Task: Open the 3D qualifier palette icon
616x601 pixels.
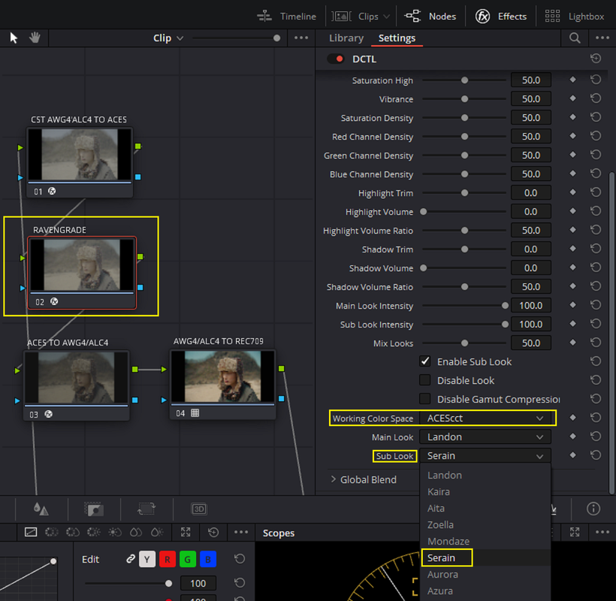Action: (x=199, y=509)
